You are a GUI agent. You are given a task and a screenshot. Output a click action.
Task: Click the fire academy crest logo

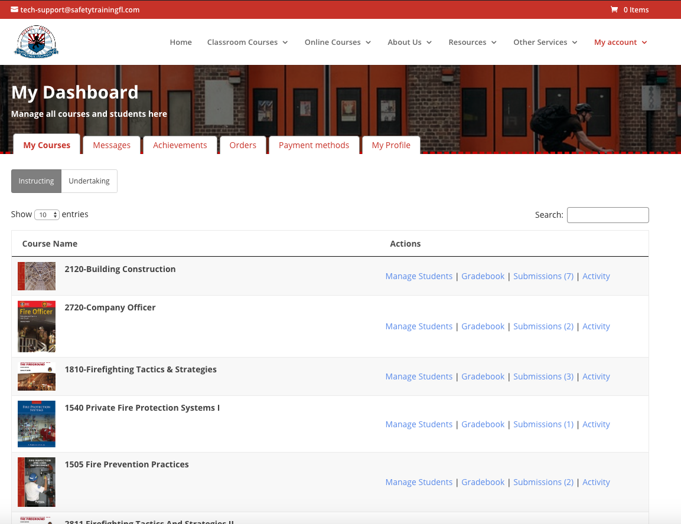[x=36, y=41]
